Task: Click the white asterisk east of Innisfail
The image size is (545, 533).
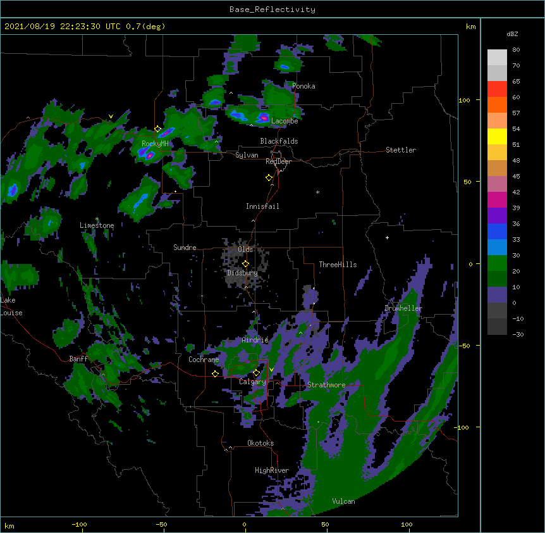Action: [317, 192]
